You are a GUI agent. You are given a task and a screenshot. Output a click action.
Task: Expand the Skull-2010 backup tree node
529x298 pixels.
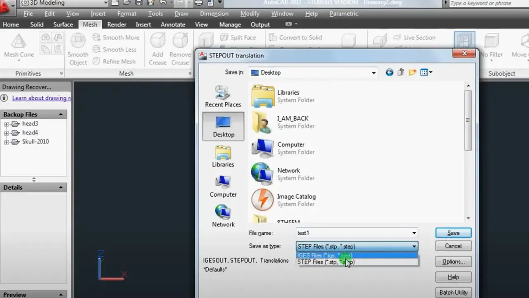(7, 142)
